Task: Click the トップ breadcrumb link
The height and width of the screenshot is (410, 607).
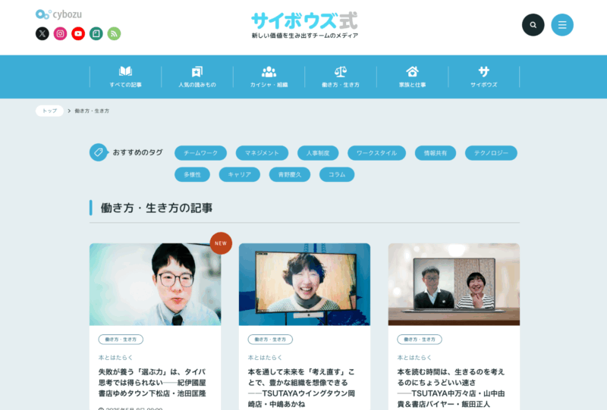Action: pos(49,111)
